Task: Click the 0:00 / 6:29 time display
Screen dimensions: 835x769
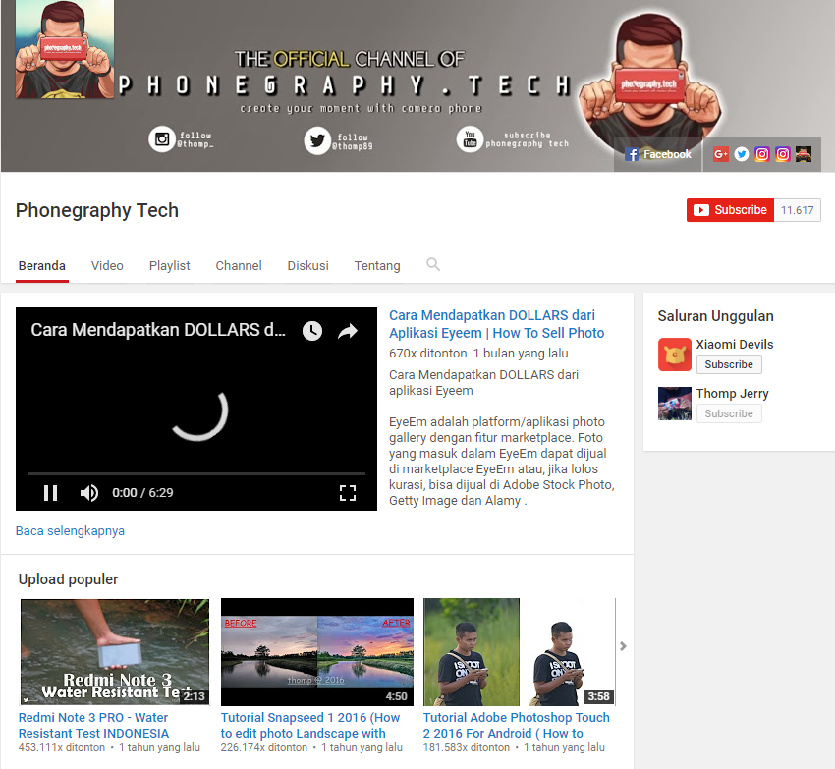Action: [142, 493]
